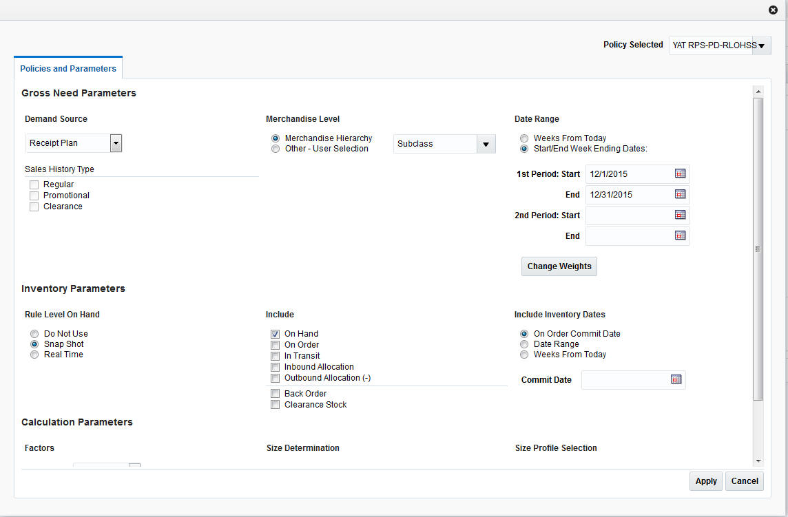Select Other - User Selection radio
This screenshot has width=788, height=517.
point(276,149)
